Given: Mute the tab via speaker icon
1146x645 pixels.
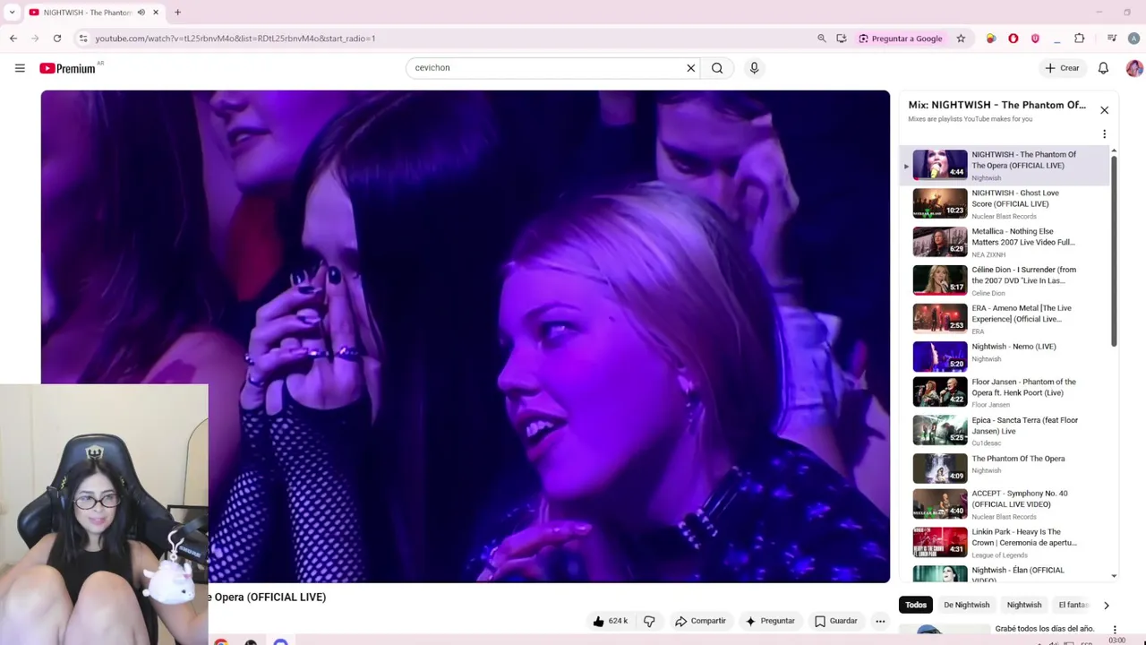Looking at the screenshot, I should click(141, 13).
